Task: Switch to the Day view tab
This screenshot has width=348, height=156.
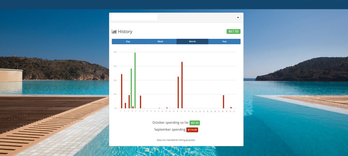Action: tap(128, 42)
